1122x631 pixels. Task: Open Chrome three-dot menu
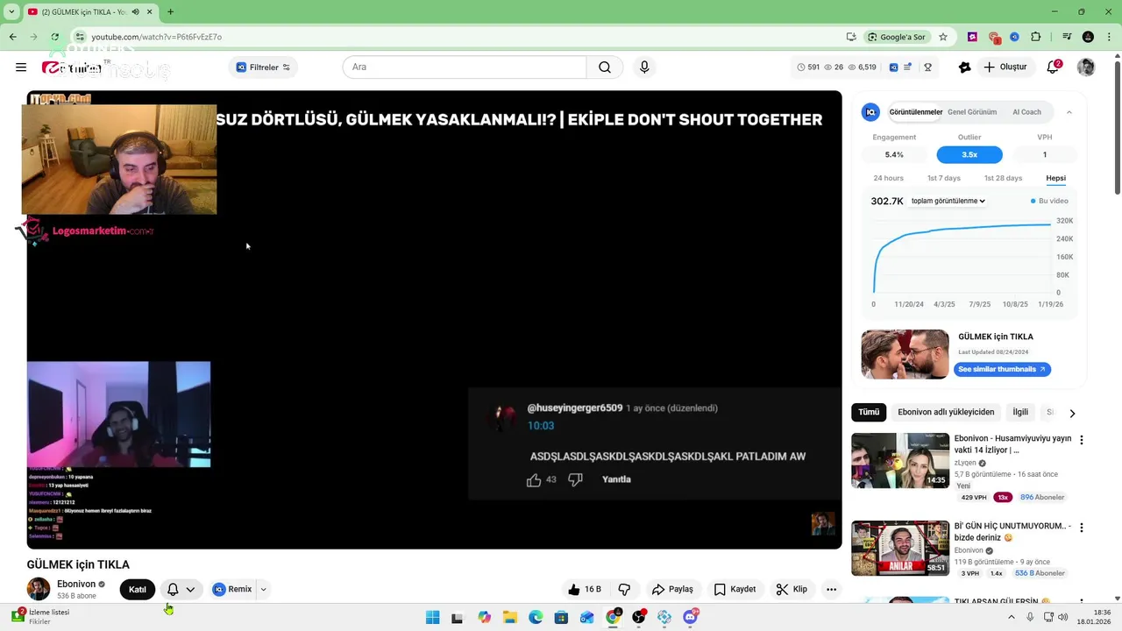click(x=1109, y=37)
